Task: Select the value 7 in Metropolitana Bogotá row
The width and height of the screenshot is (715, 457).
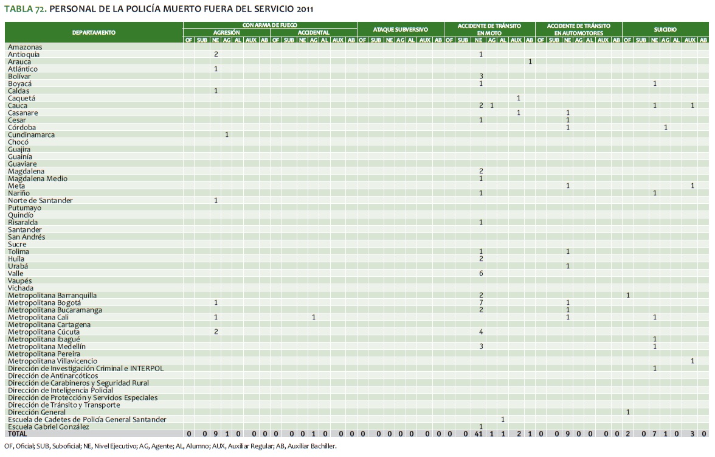Action: [x=481, y=302]
